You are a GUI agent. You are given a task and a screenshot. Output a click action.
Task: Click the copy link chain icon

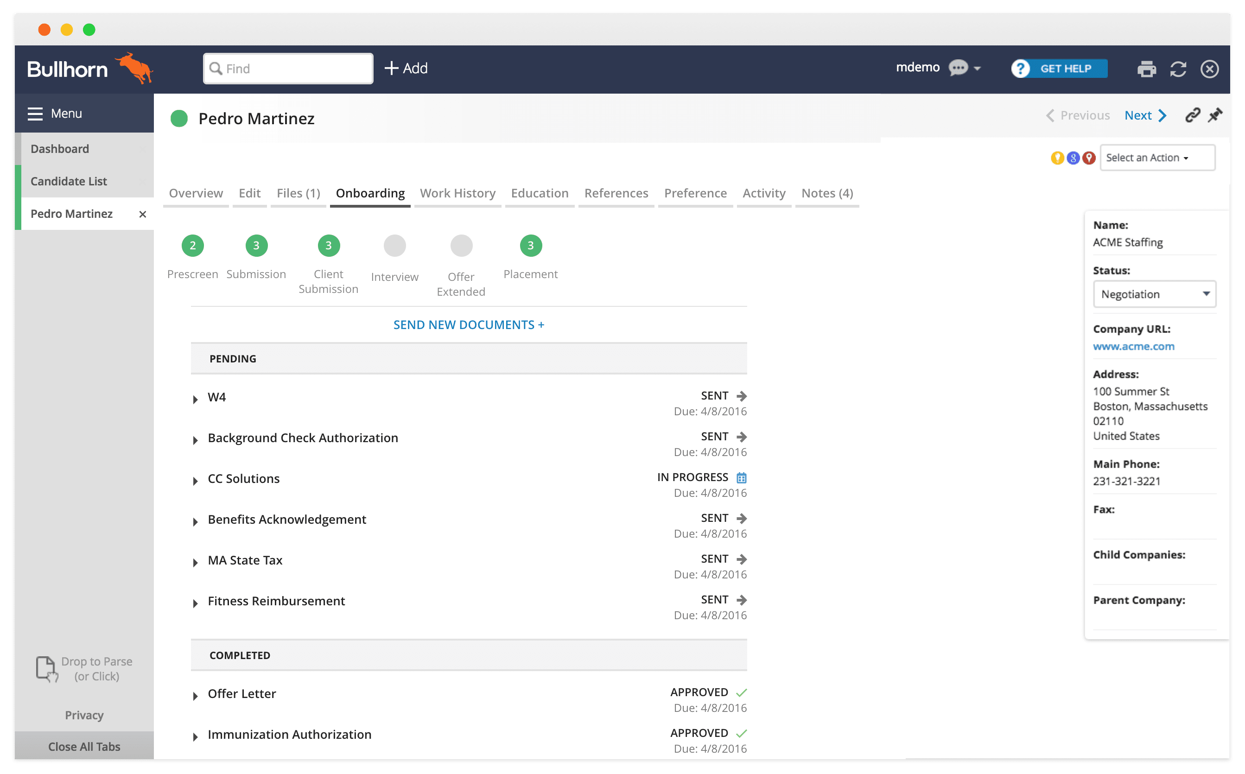click(x=1192, y=115)
